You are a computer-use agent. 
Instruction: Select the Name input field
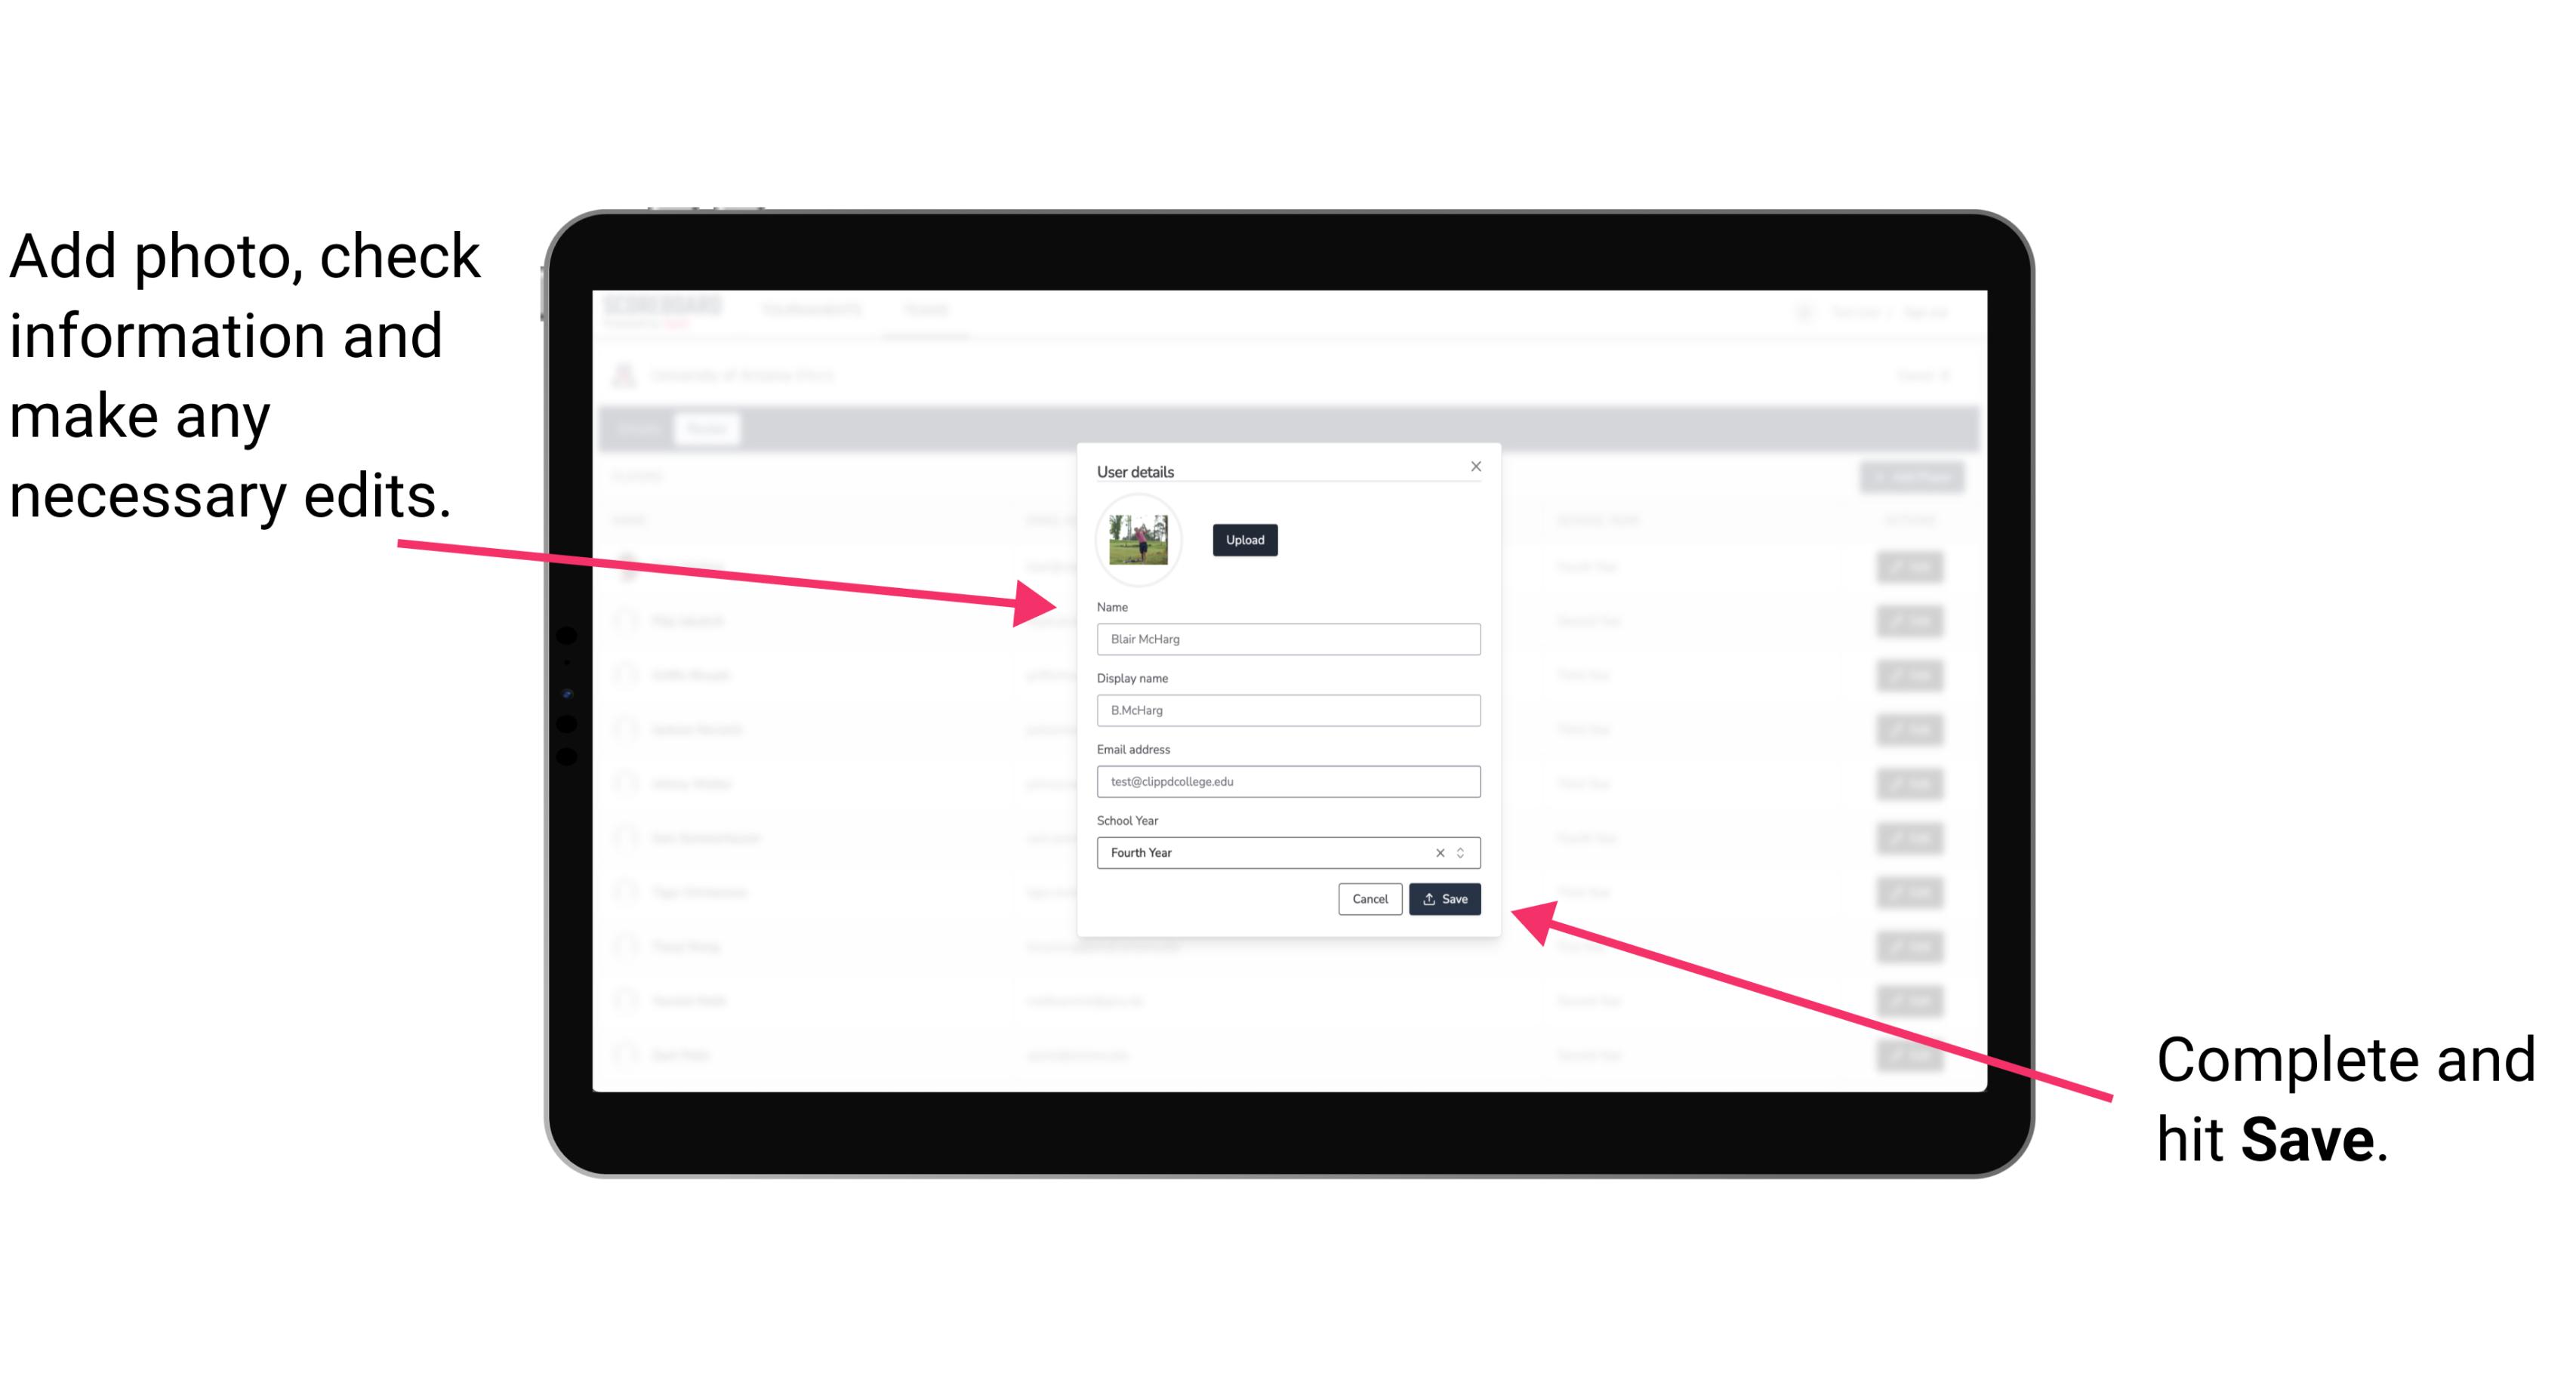(x=1287, y=639)
